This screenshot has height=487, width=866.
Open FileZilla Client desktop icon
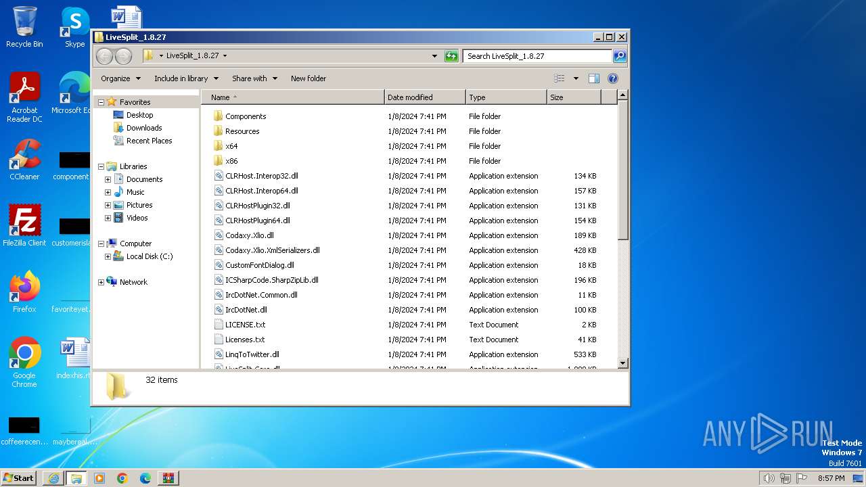coord(24,225)
